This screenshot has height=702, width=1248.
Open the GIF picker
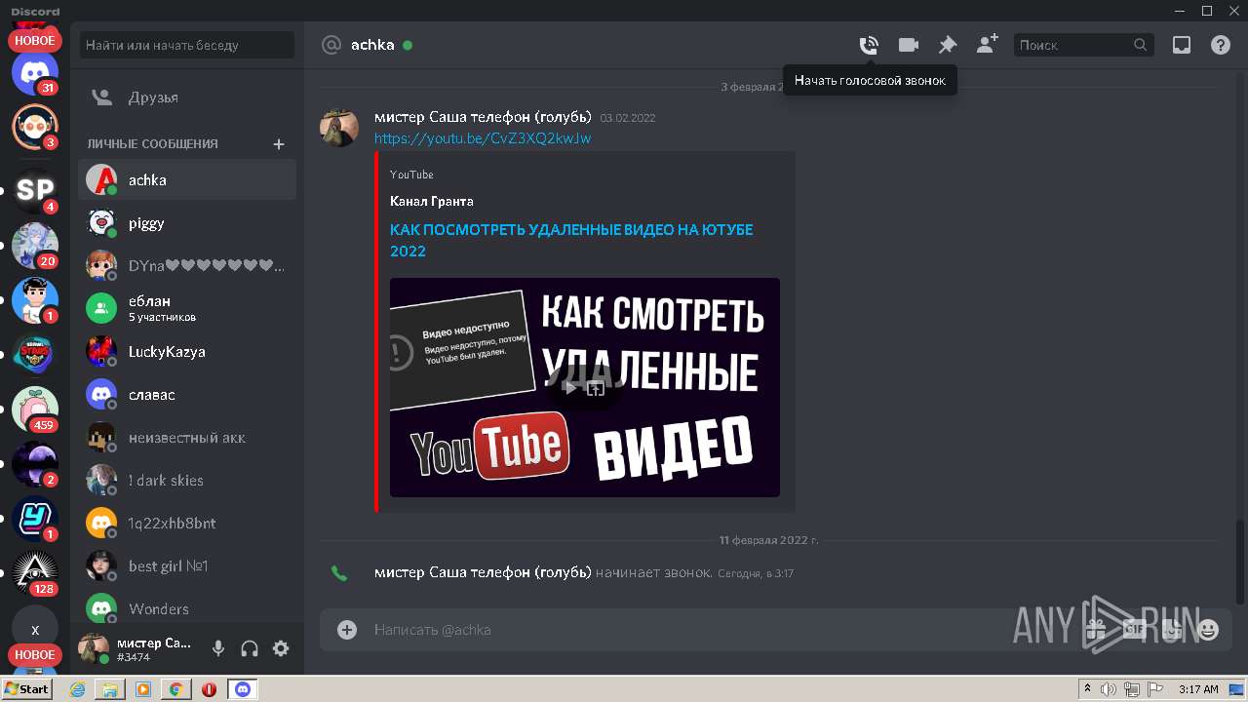[x=1133, y=630]
